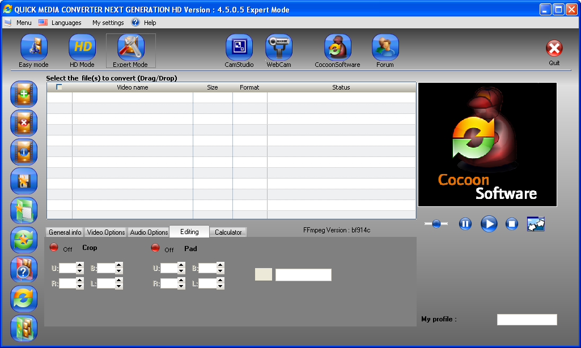Pause the preview playback

pyautogui.click(x=465, y=224)
